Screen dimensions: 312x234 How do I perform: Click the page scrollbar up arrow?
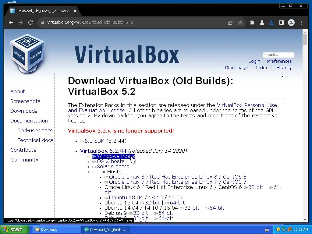point(305,32)
